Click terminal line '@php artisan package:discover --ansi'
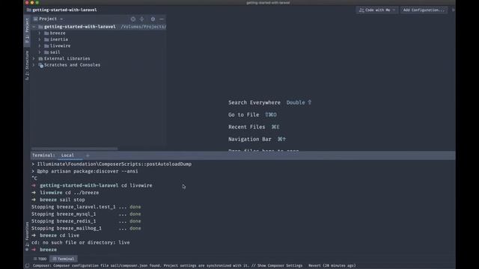The width and height of the screenshot is (479, 269). [x=85, y=171]
